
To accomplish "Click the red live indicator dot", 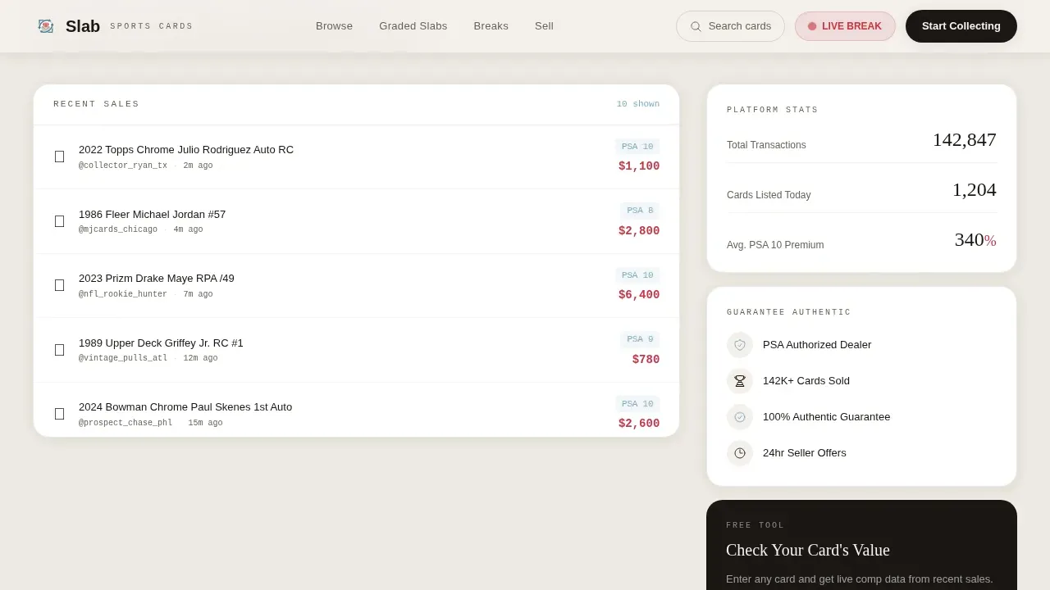I will point(812,26).
